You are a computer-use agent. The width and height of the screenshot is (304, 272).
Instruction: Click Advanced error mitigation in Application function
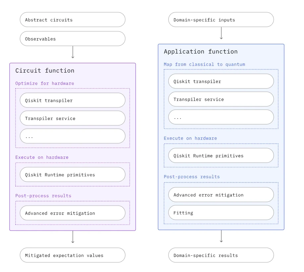point(221,195)
